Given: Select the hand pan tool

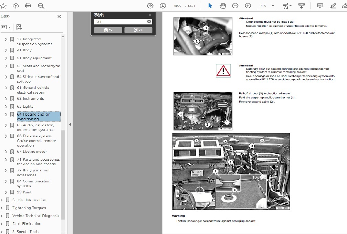Looking at the screenshot, I should coord(222,6).
